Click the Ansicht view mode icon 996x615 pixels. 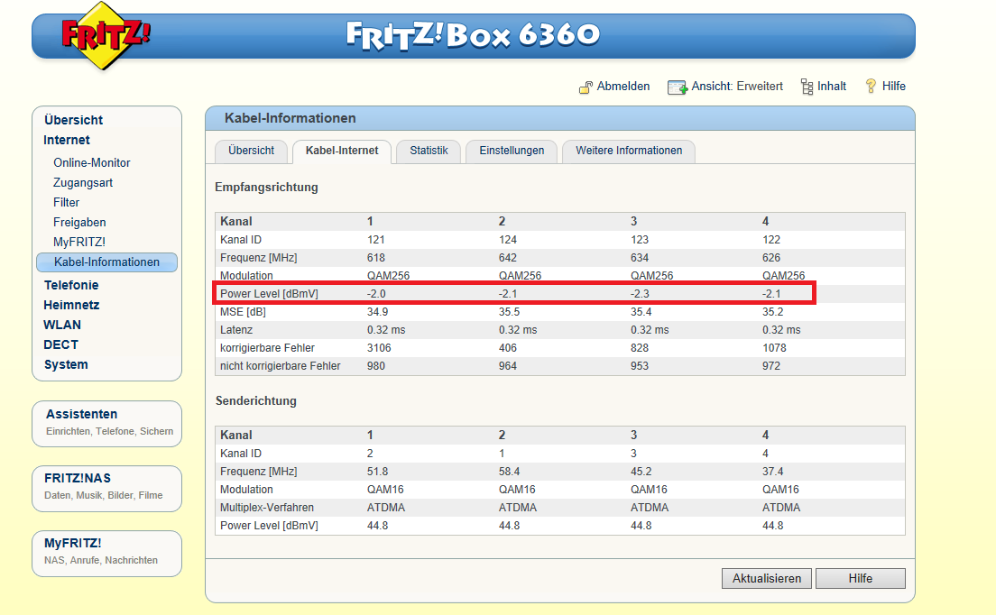click(678, 87)
